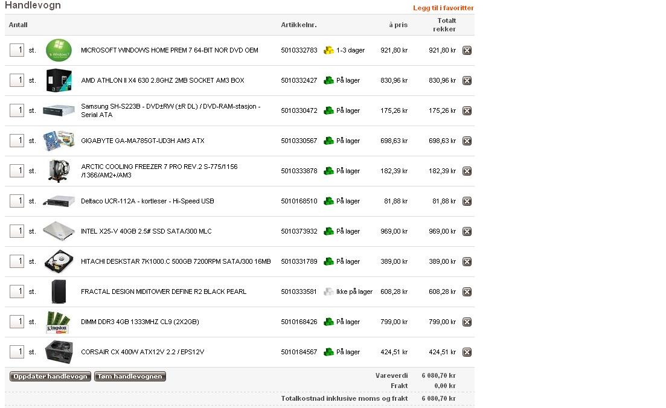Edit quantity field for Gigabyte GA-MA785GT
Screen dimensions: 666x408
(x=17, y=141)
